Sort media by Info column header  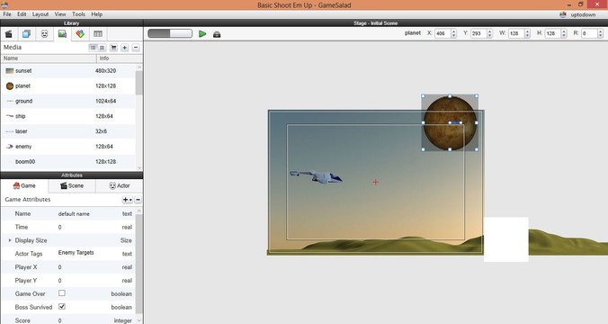[120, 58]
